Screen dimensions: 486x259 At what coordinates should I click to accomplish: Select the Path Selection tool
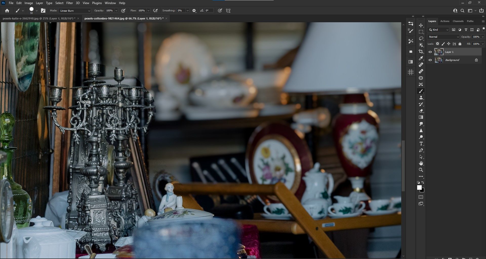[x=421, y=157]
